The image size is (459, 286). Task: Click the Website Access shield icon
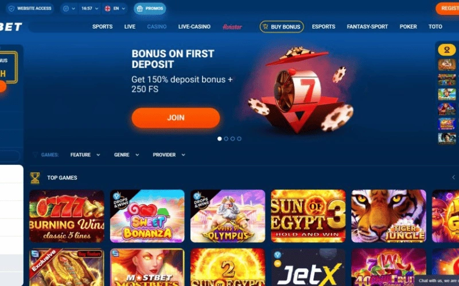point(11,9)
